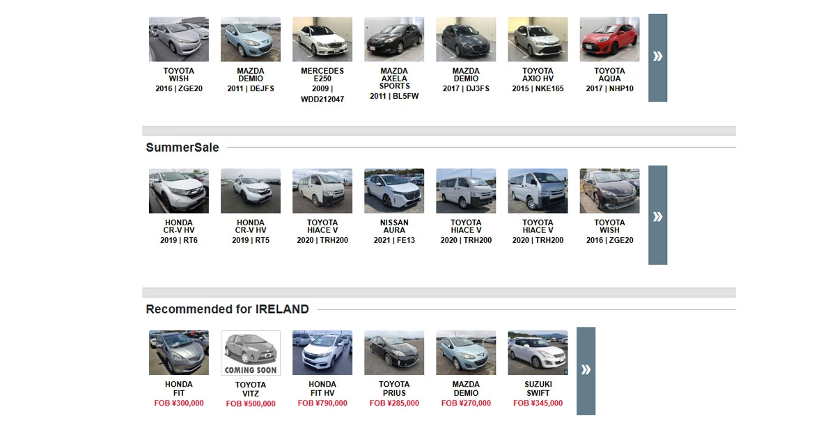
Task: Click the HONDA CR-V HV RT6 title
Action: [179, 227]
